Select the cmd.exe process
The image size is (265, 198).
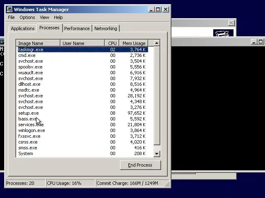(x=83, y=55)
